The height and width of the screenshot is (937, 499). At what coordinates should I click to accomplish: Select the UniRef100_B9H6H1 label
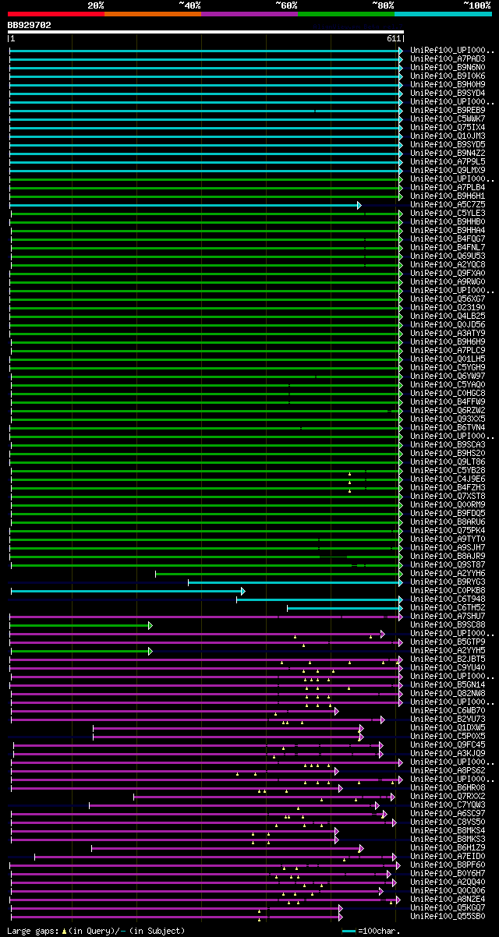(448, 196)
